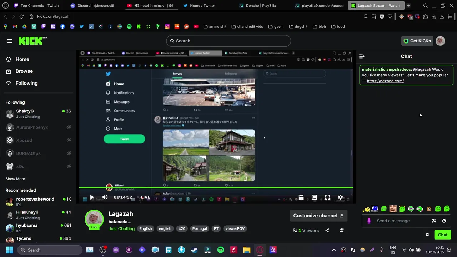The height and width of the screenshot is (257, 457).
Task: Open the Kick hamburger menu
Action: click(10, 41)
